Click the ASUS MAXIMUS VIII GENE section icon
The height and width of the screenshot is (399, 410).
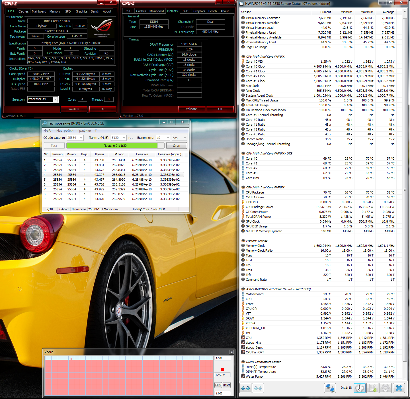point(243,289)
